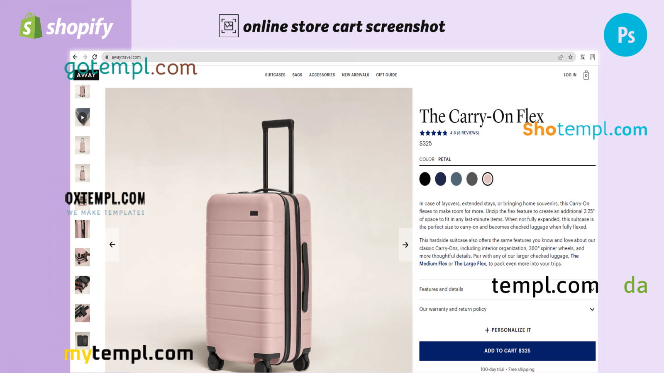Image resolution: width=664 pixels, height=373 pixels.
Task: Click Personalize It option
Action: tap(508, 330)
